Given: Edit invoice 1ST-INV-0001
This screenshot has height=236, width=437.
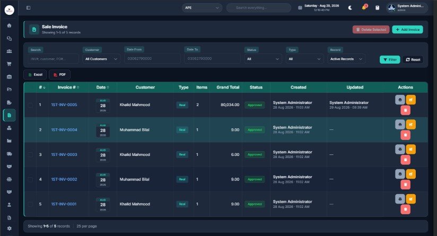Looking at the screenshot, I should pyautogui.click(x=411, y=199).
